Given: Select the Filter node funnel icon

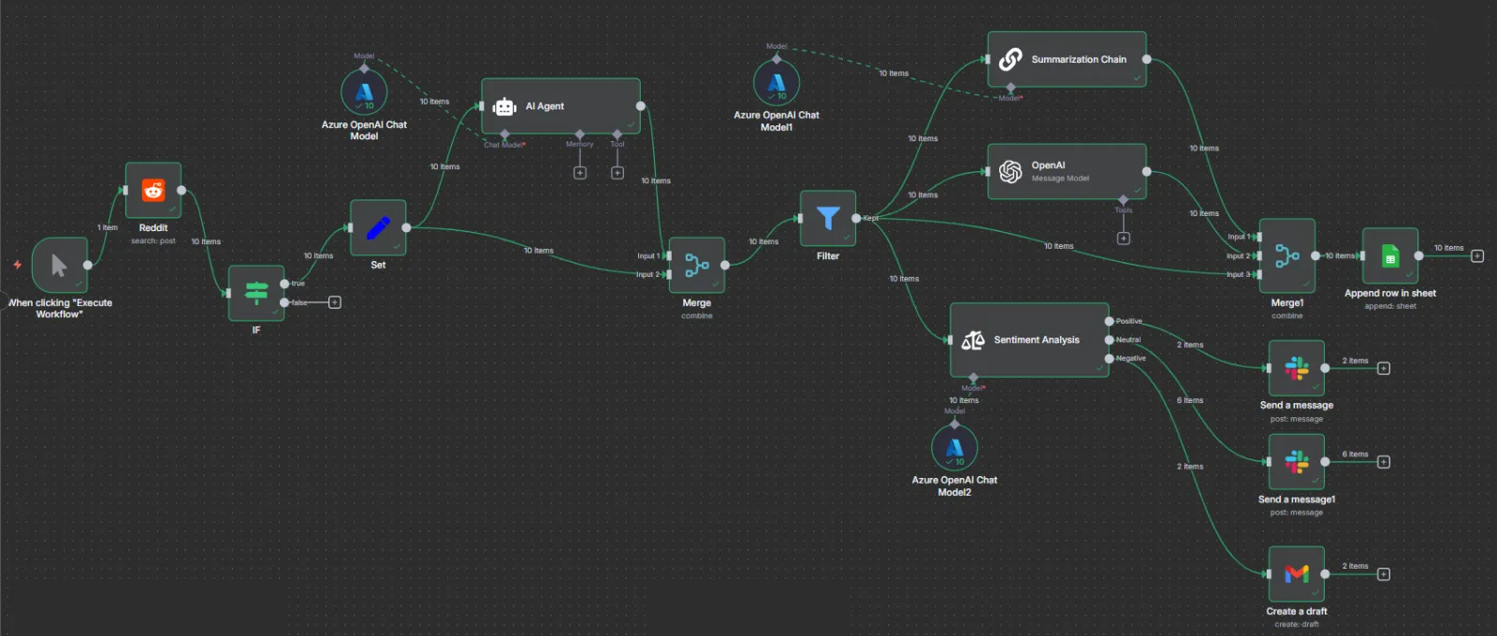Looking at the screenshot, I should tap(828, 218).
